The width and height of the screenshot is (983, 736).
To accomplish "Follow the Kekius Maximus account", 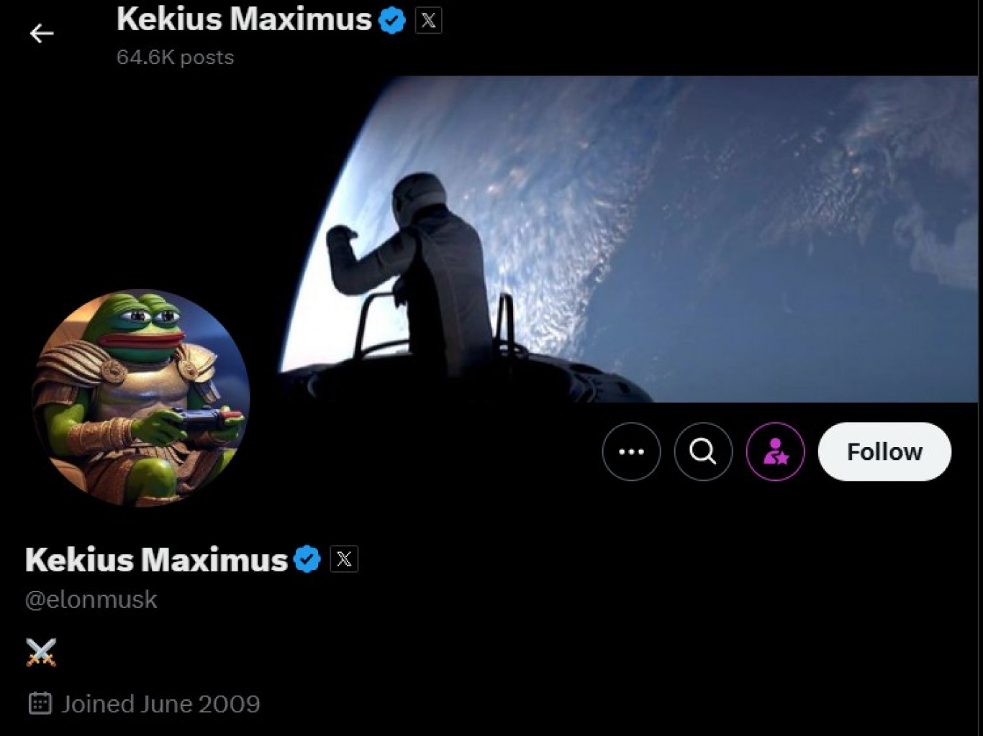I will 884,451.
